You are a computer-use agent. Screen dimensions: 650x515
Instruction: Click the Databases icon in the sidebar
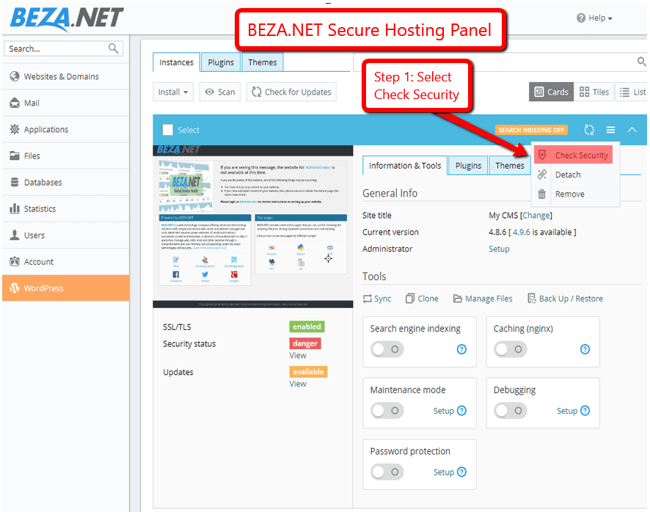click(15, 182)
